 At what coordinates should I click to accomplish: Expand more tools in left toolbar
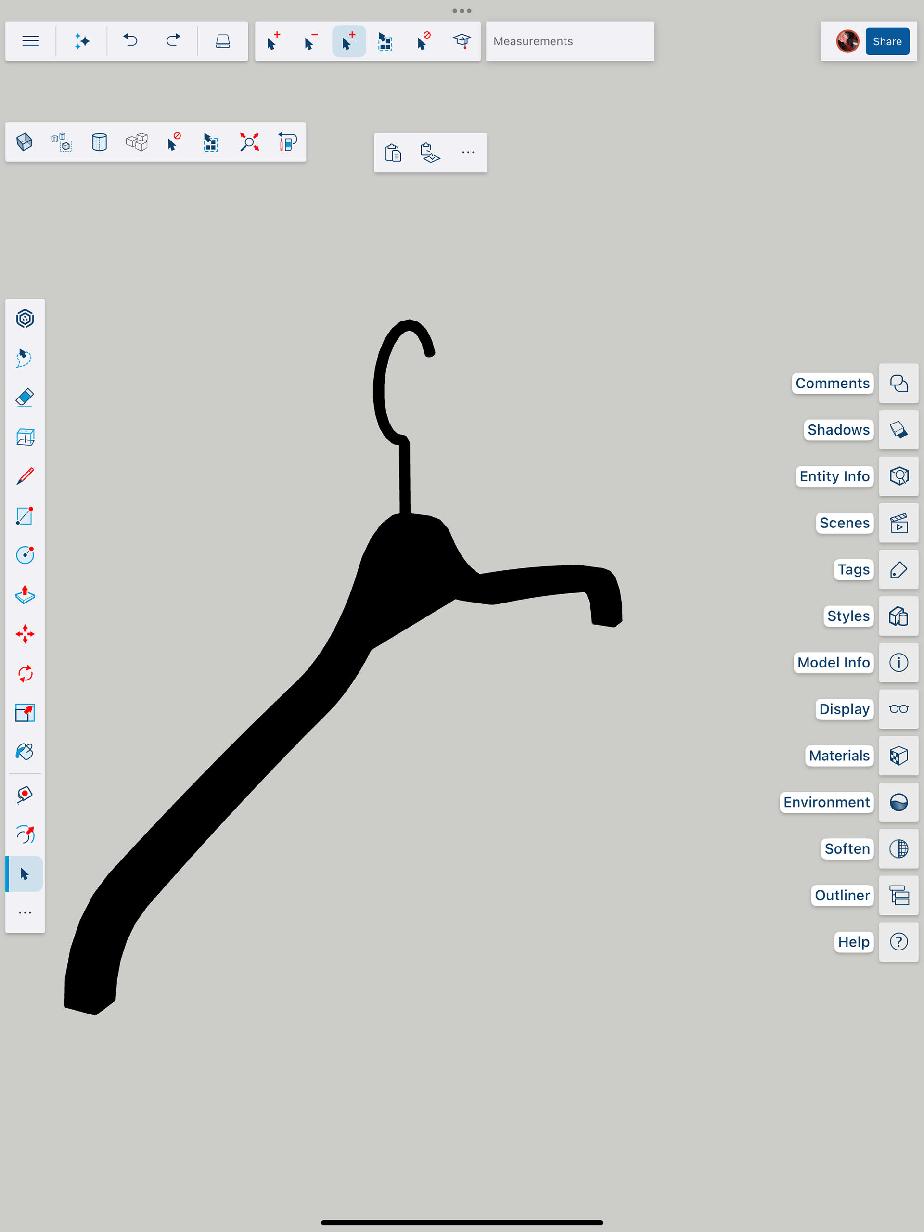pos(25,913)
